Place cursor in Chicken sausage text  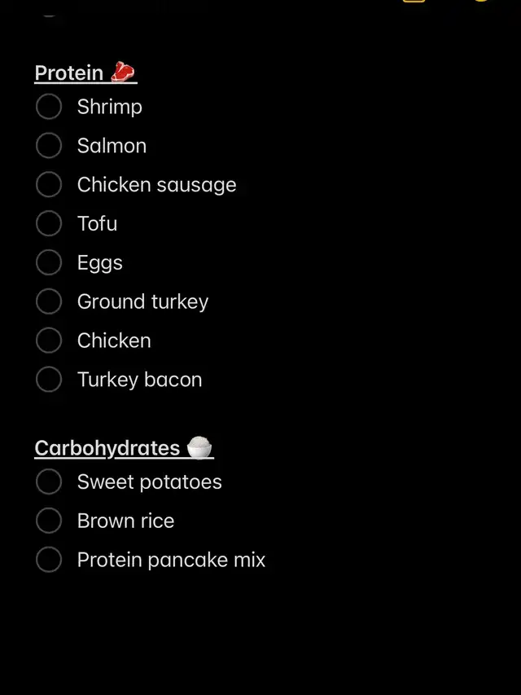click(157, 185)
